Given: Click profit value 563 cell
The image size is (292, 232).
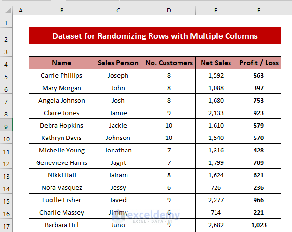Looking at the screenshot, I should (x=258, y=75).
